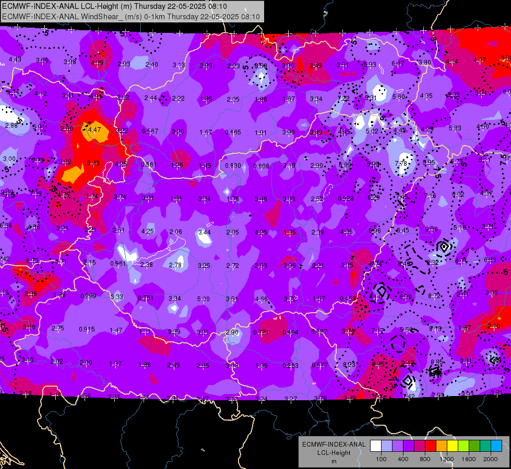Select the wind shear value 0.961

pyautogui.click(x=118, y=263)
